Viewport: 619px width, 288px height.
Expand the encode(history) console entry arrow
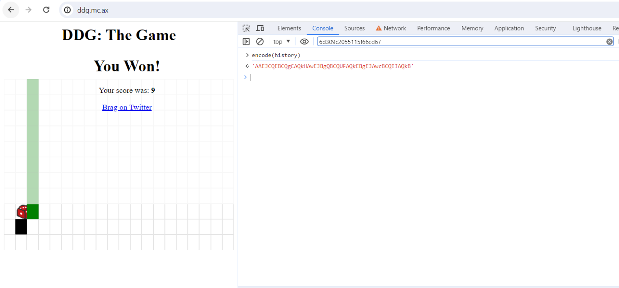pyautogui.click(x=247, y=55)
